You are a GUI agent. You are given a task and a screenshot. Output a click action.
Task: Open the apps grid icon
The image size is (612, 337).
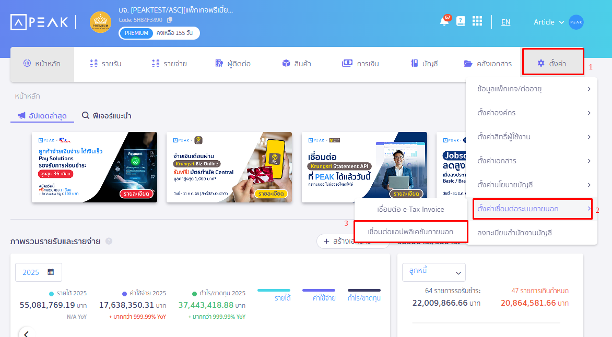pos(477,21)
